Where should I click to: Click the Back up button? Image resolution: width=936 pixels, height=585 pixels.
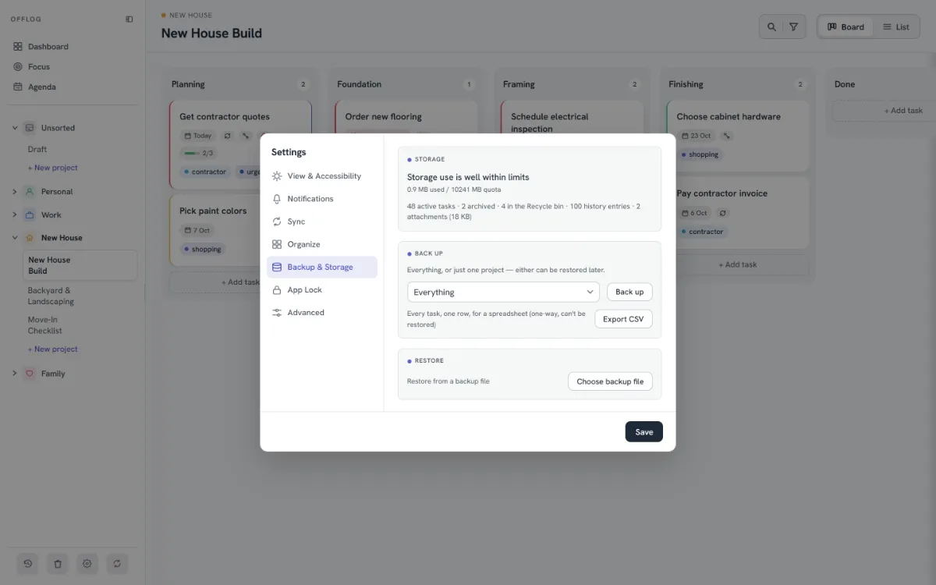coord(629,292)
